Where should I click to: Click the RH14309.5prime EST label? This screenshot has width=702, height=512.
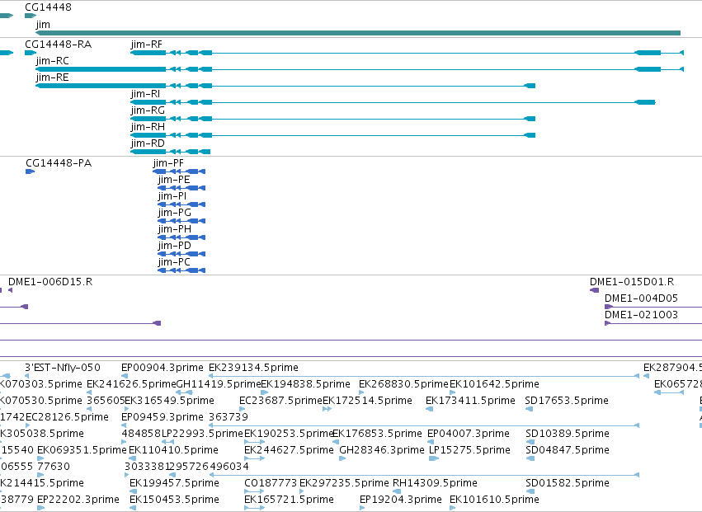tap(436, 483)
